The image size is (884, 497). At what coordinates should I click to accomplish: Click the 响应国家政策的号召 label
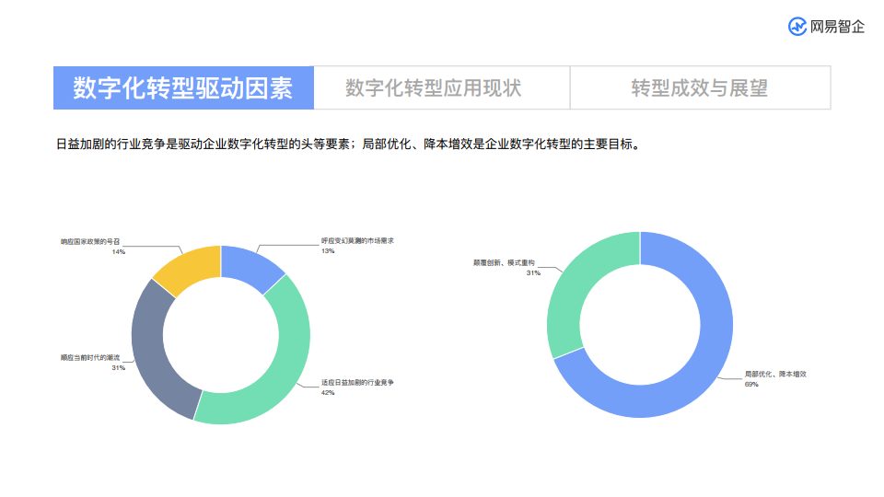click(x=90, y=242)
